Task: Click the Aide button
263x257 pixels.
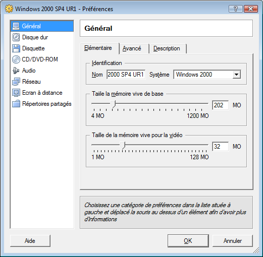Action: (30, 241)
